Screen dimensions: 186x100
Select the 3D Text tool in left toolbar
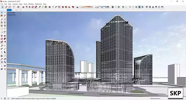[x=5, y=52]
